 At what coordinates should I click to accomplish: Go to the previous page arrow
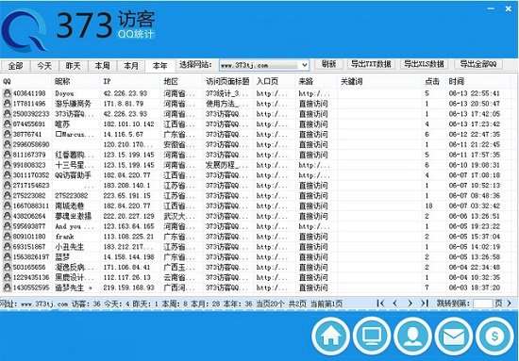394,304
